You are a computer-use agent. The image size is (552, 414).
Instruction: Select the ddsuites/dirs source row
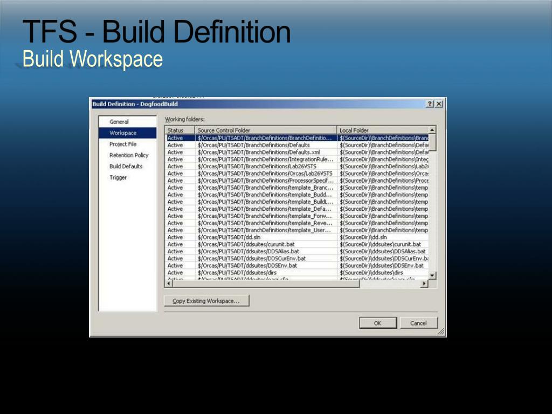tap(297, 272)
